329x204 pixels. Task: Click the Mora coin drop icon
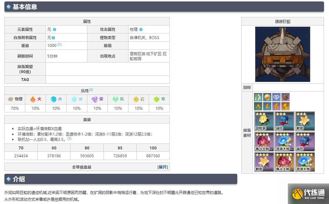(267, 97)
